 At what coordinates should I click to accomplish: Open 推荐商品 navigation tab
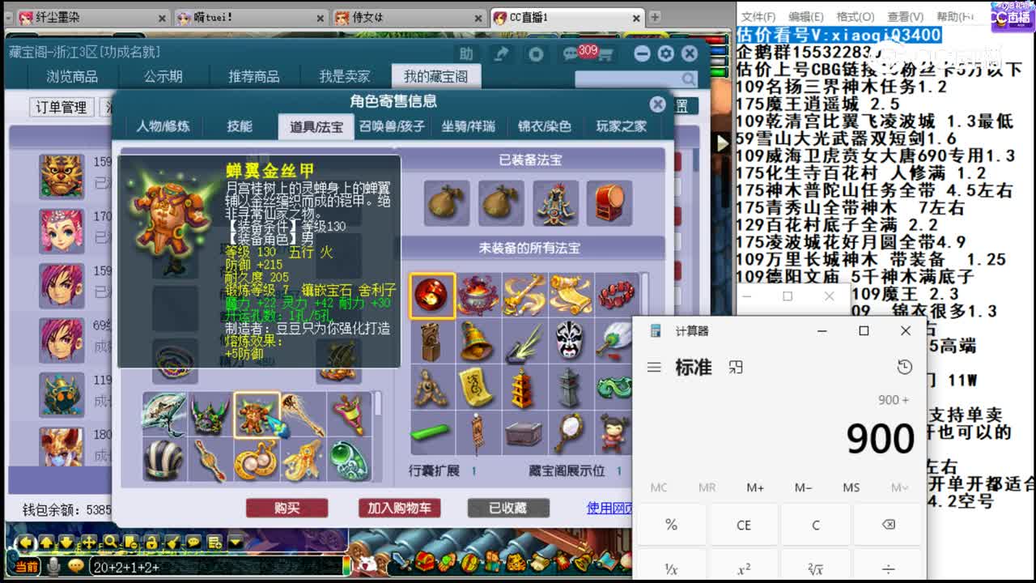[254, 77]
